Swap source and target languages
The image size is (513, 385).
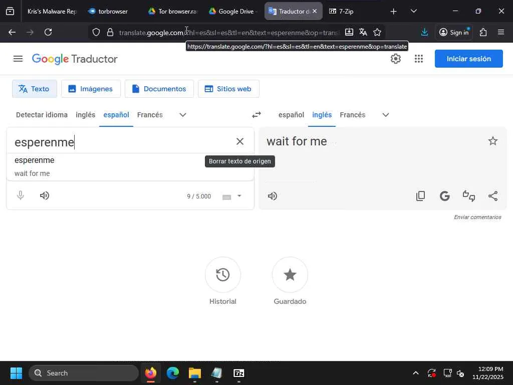[256, 115]
